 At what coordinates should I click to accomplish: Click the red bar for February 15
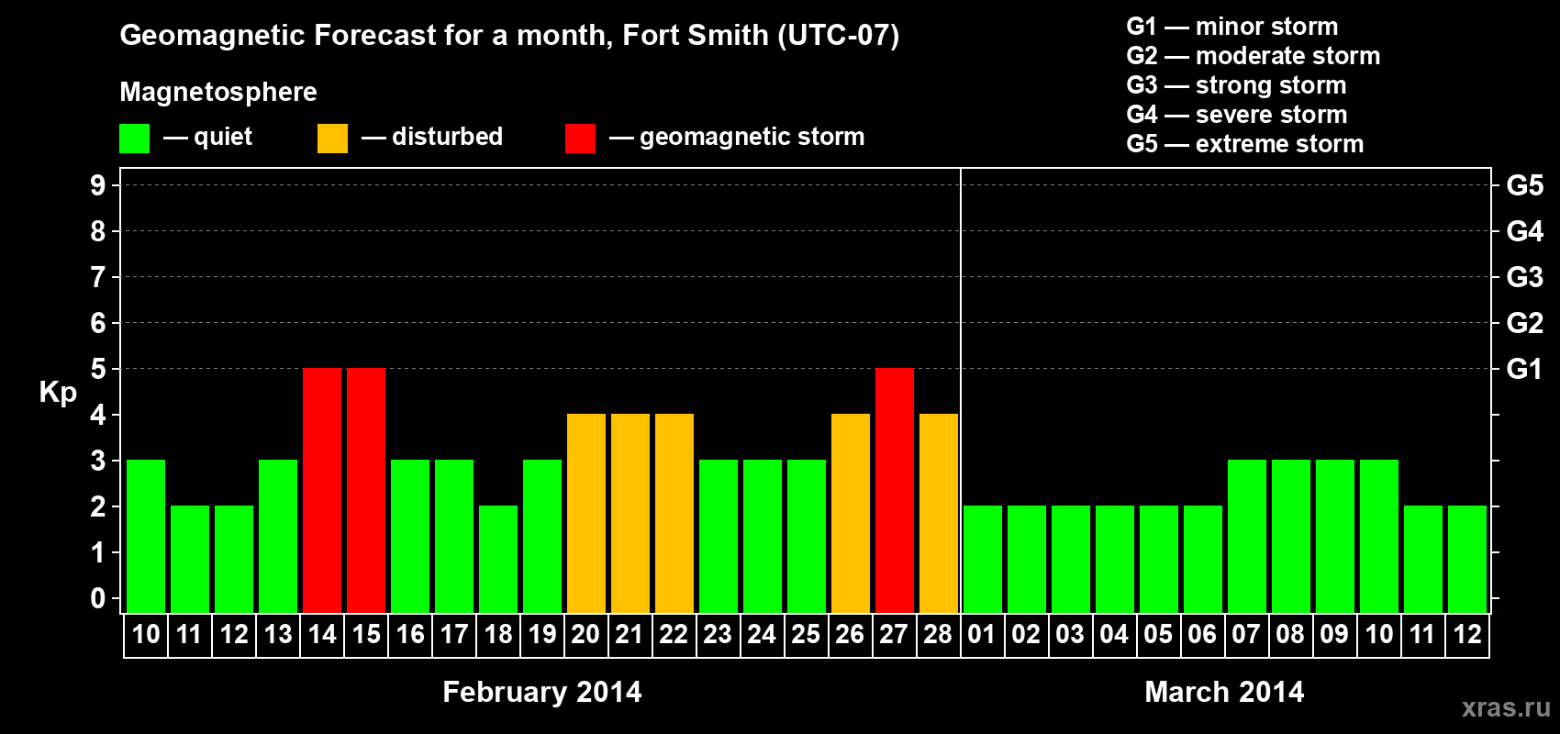pyautogui.click(x=366, y=490)
